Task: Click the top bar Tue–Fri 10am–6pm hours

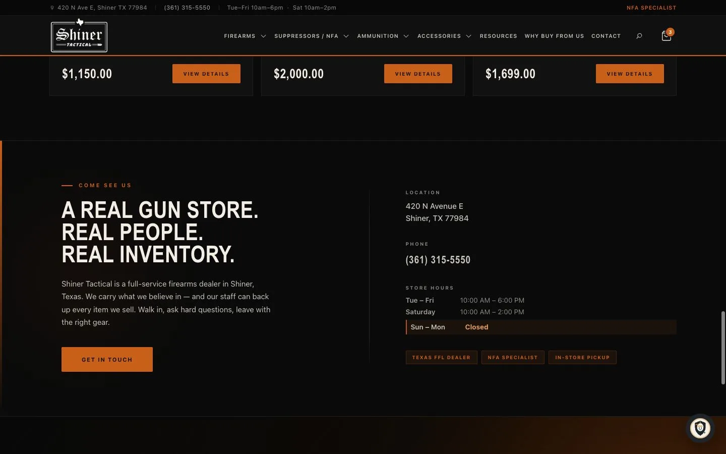Action: (x=255, y=8)
